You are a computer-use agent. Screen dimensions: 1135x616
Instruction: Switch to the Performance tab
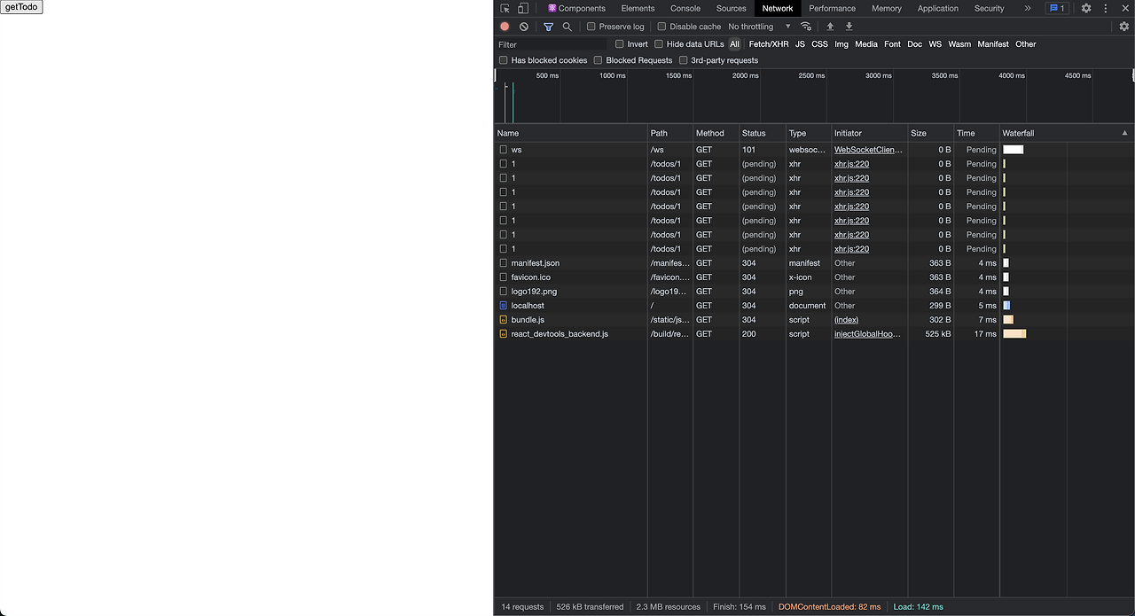(x=832, y=8)
